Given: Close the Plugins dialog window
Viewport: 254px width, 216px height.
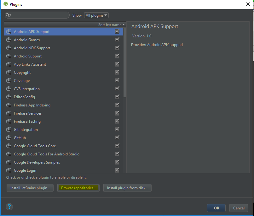Looking at the screenshot, I should click(x=248, y=4).
